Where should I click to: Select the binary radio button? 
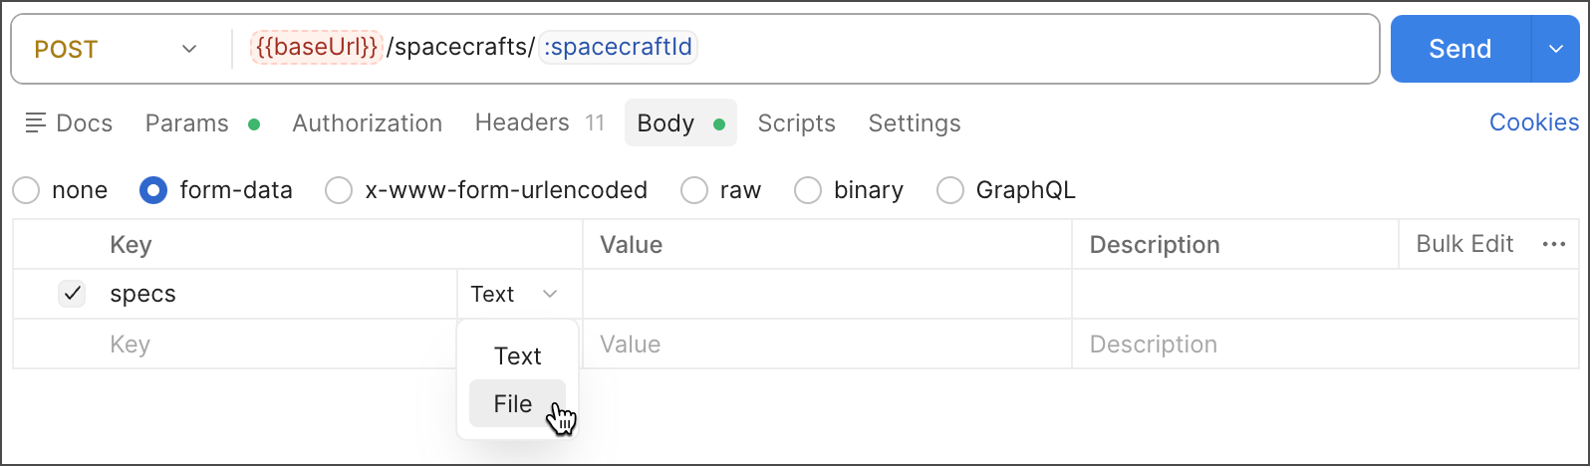tap(808, 190)
